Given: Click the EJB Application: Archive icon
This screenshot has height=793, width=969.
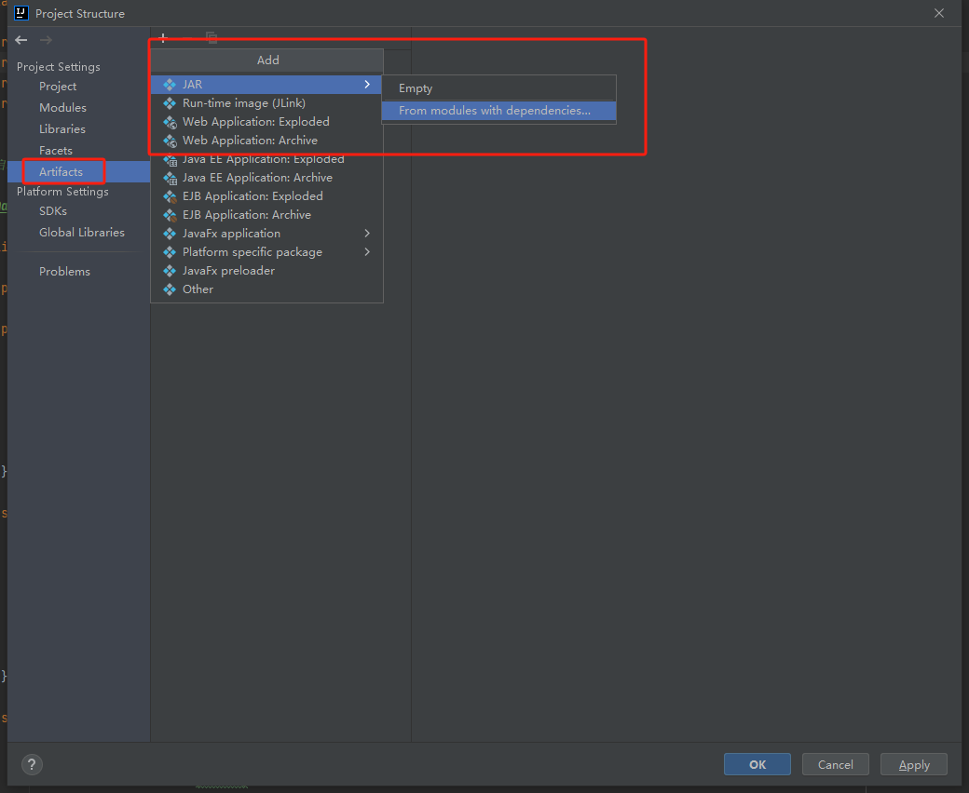Looking at the screenshot, I should click(x=170, y=215).
